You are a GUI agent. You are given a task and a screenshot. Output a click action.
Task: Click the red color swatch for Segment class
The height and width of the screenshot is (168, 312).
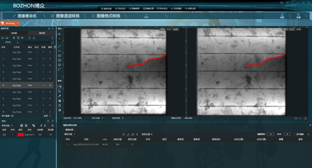point(21,135)
